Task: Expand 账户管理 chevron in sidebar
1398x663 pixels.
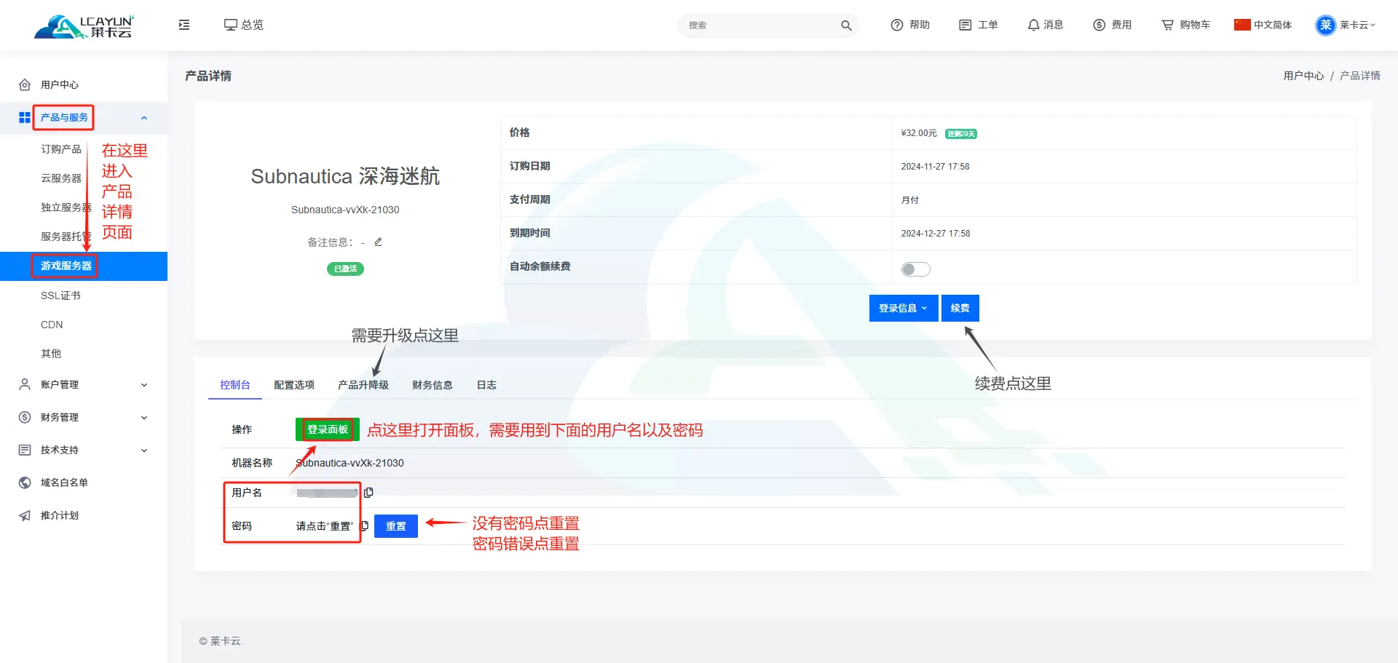Action: 144,385
